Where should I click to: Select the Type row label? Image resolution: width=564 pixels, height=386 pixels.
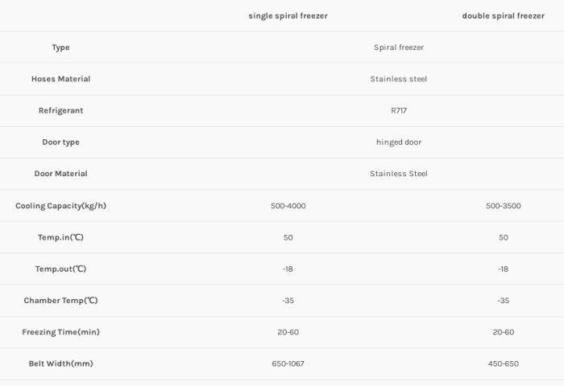coord(60,47)
